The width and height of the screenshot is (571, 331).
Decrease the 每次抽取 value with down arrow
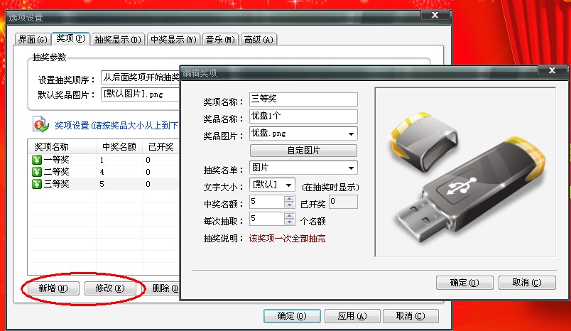[x=288, y=223]
